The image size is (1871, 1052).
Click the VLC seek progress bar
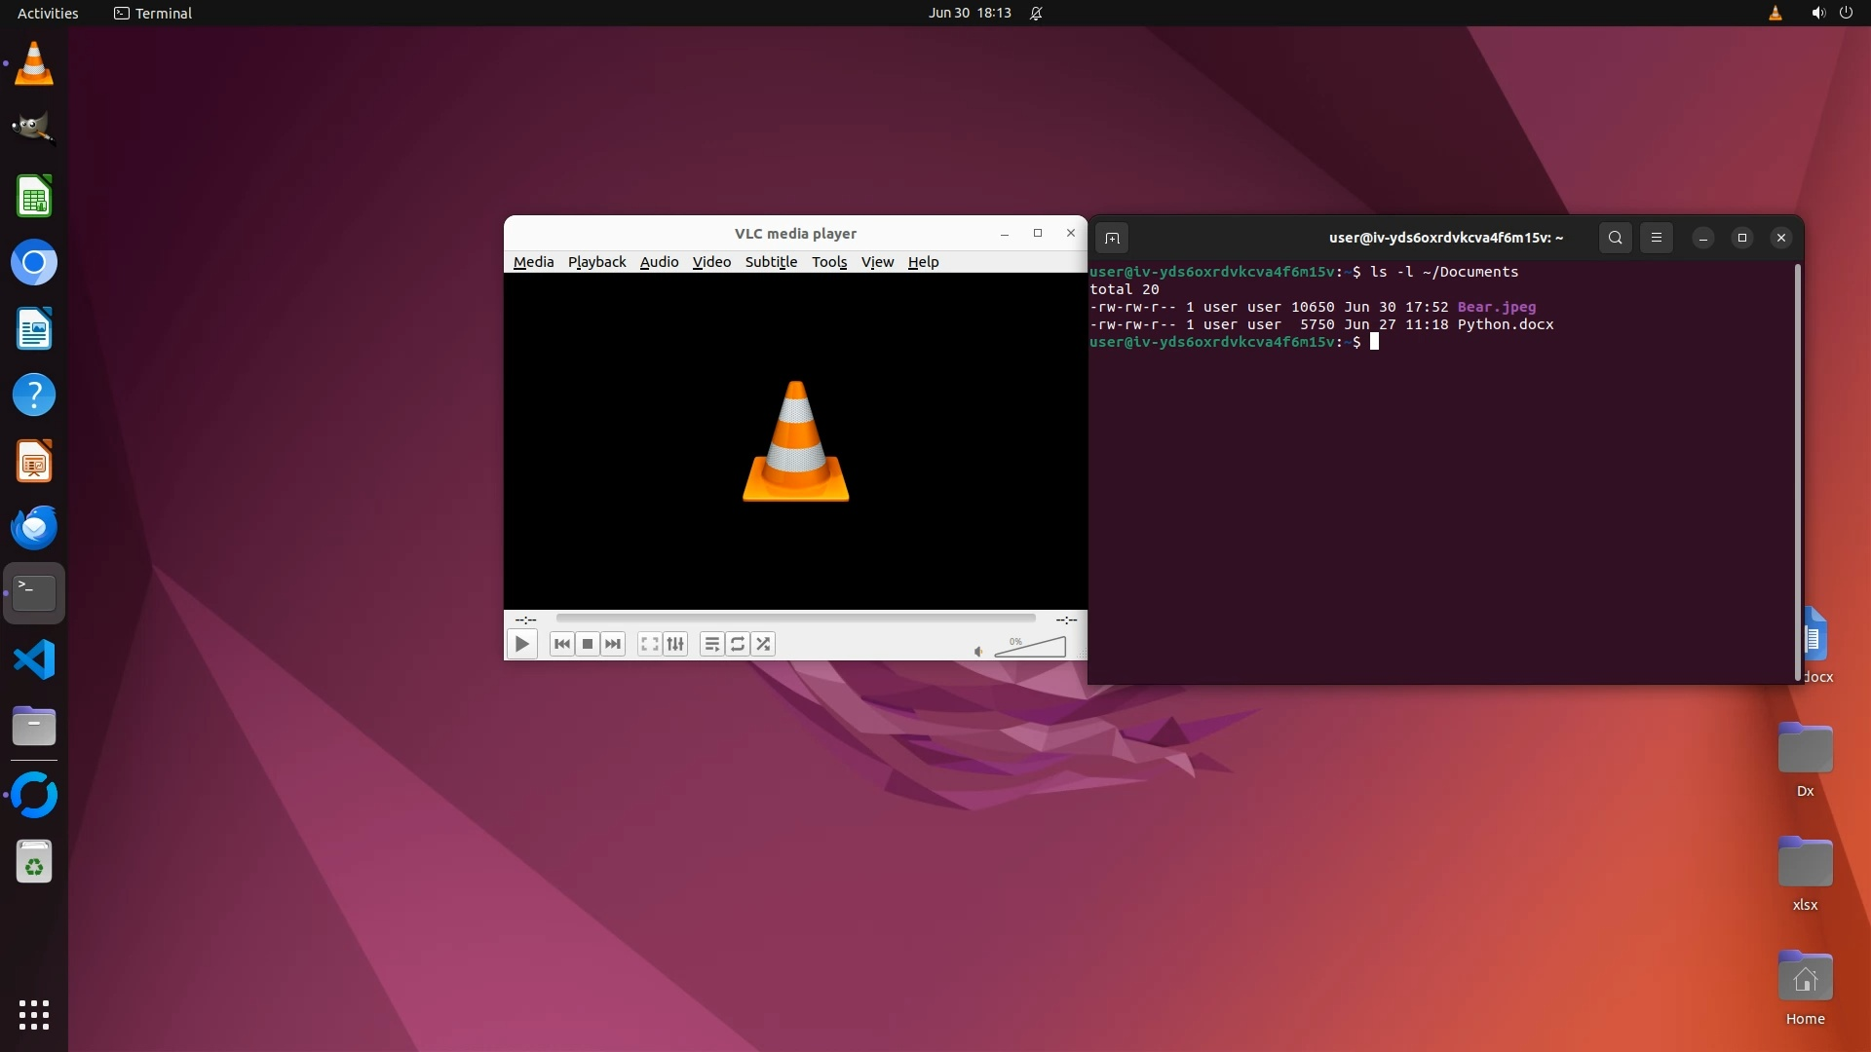click(795, 618)
